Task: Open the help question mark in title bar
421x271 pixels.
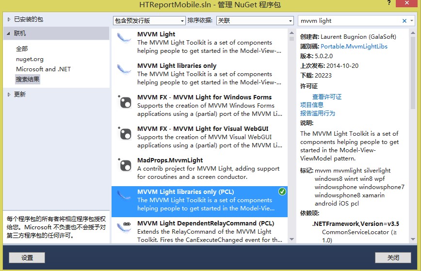Action: [x=389, y=3]
